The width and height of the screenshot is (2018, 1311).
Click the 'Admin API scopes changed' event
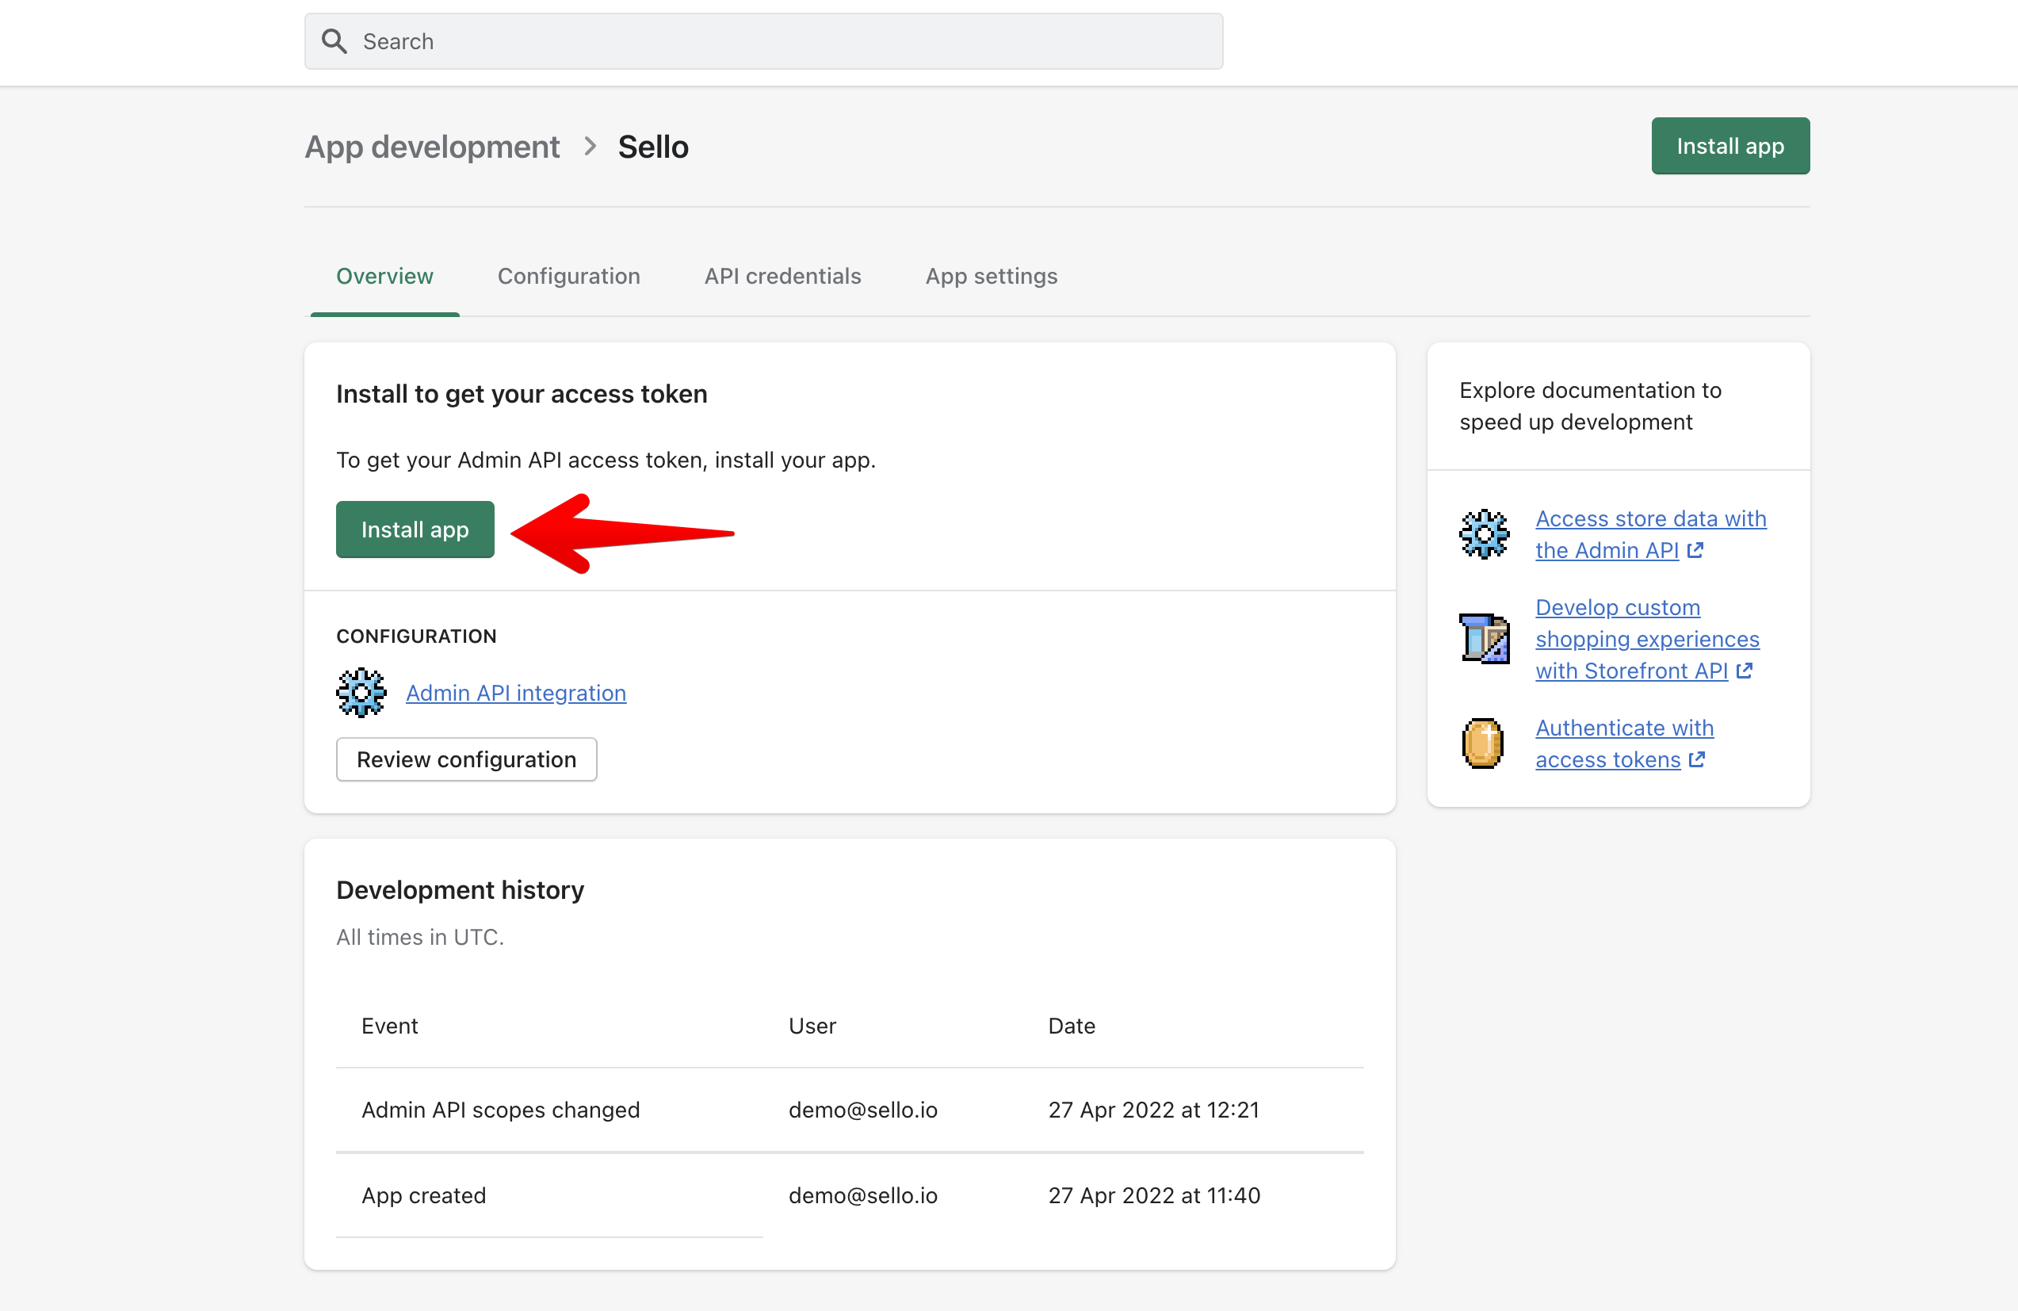pos(500,1110)
